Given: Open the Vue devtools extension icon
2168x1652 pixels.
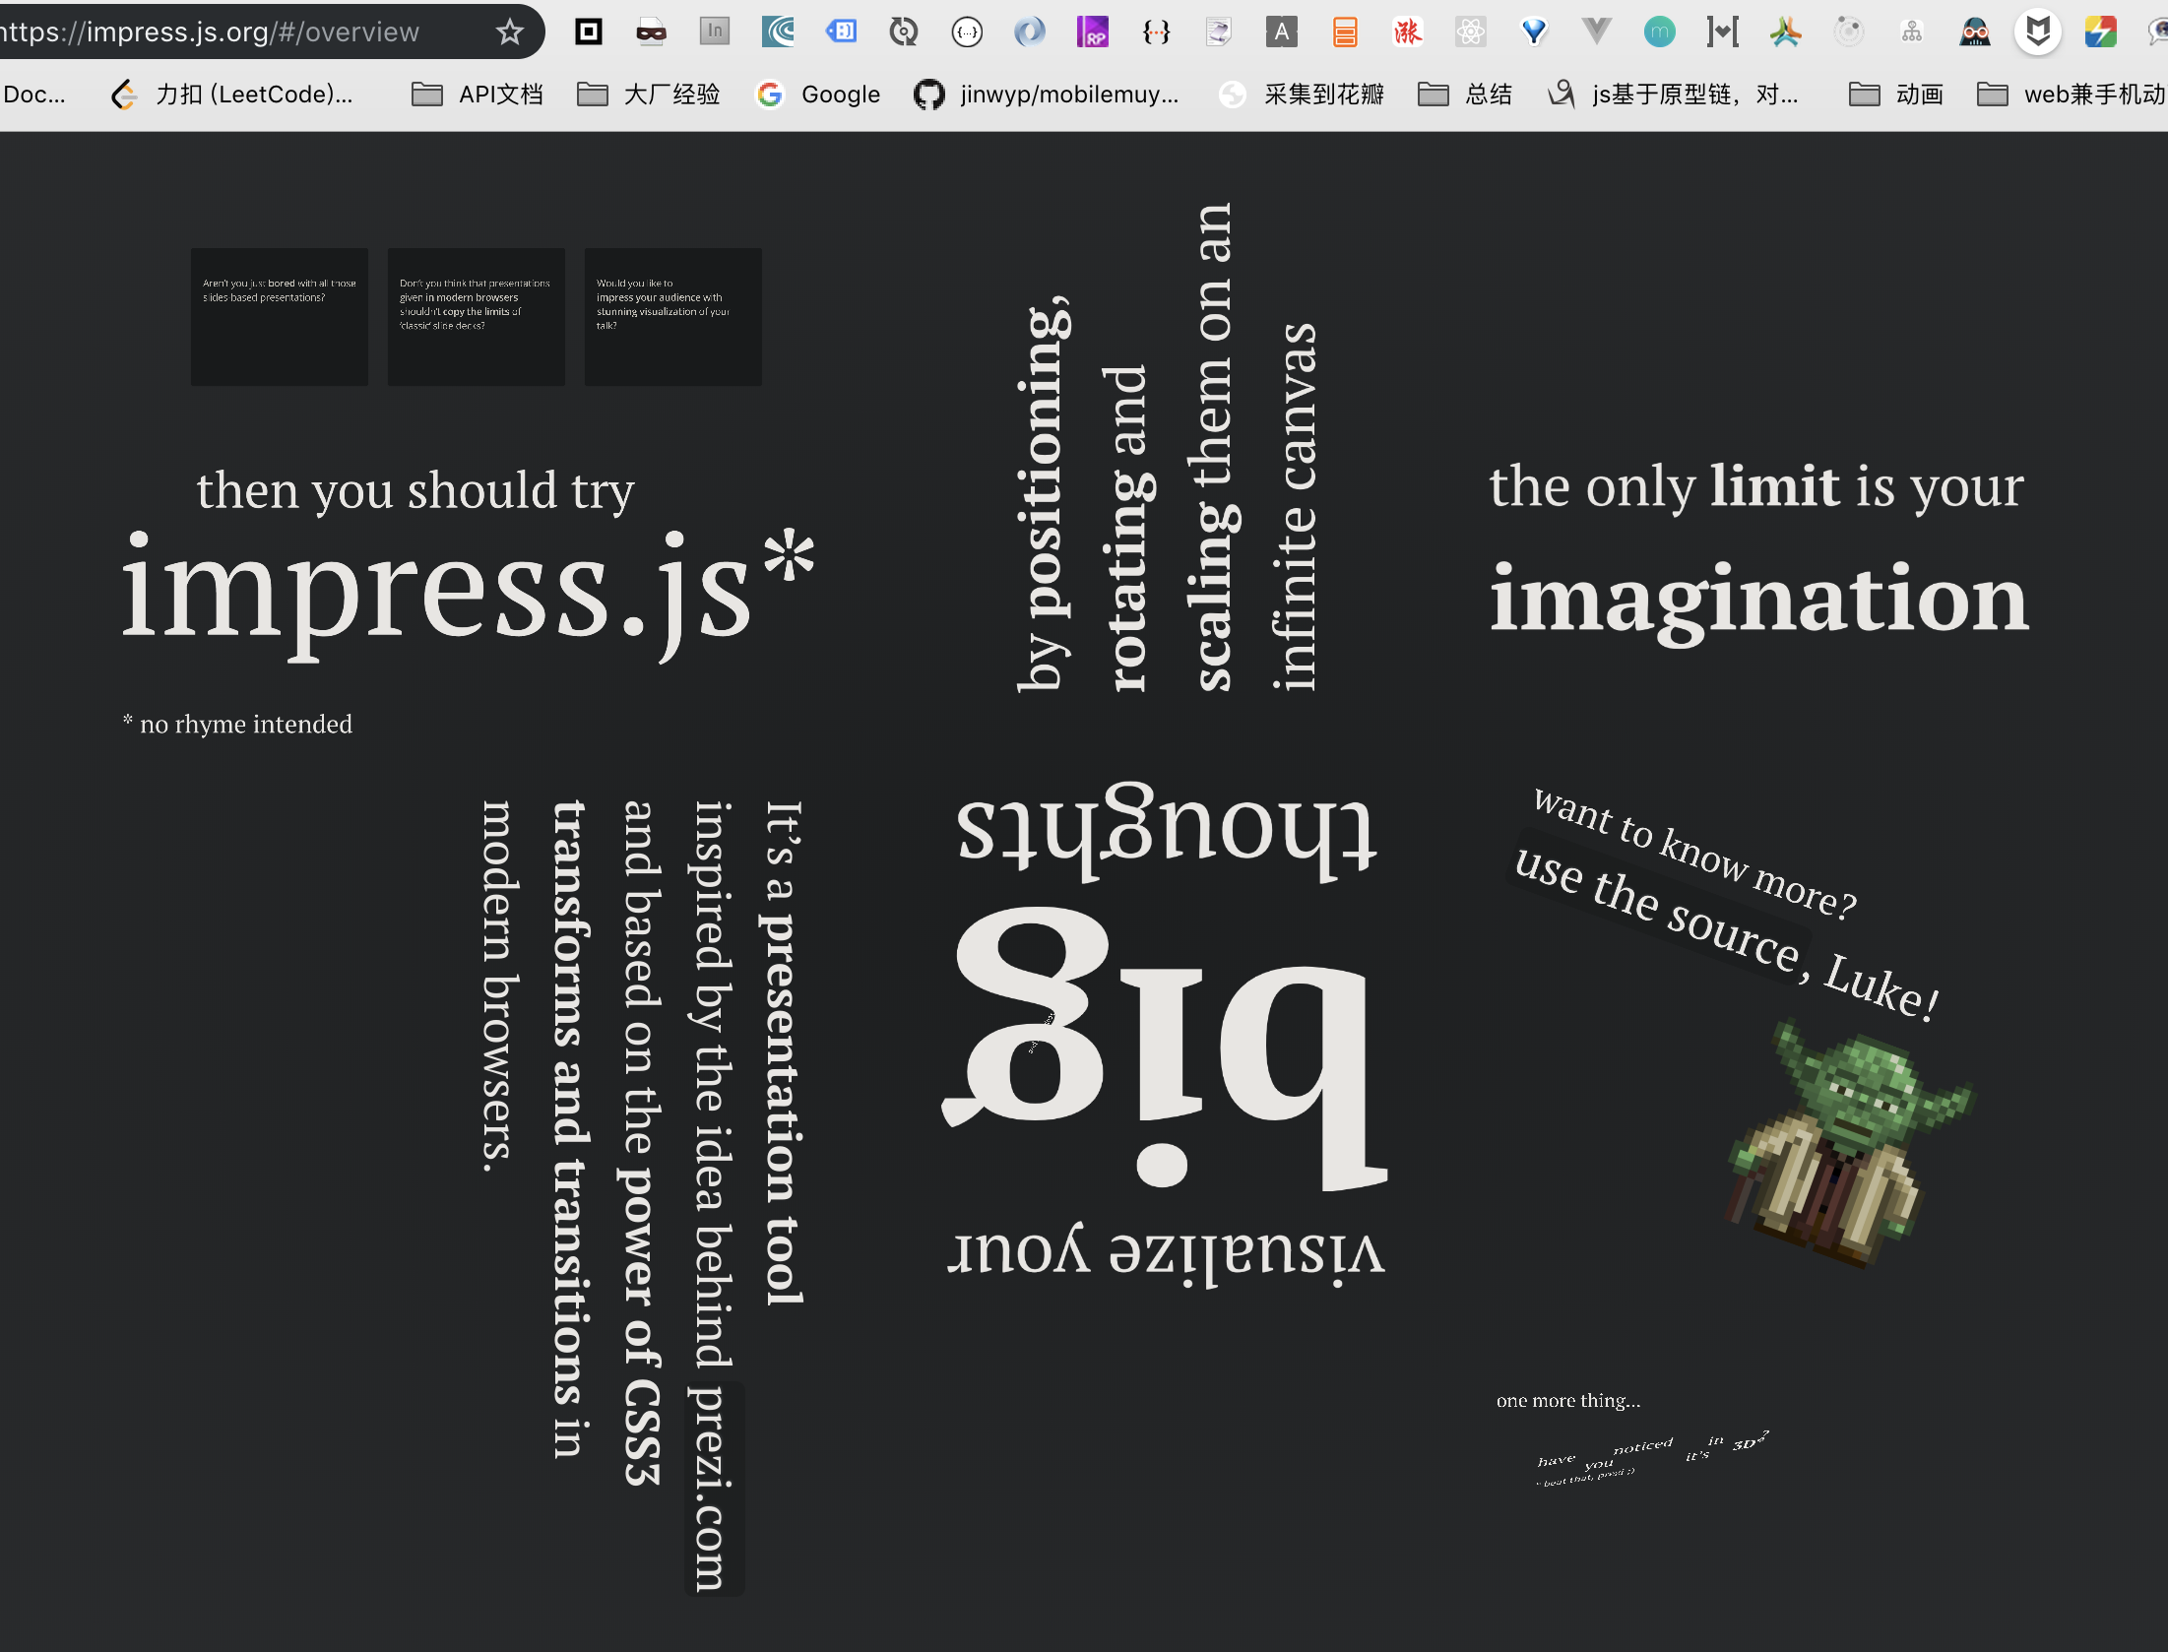Looking at the screenshot, I should 1596,32.
